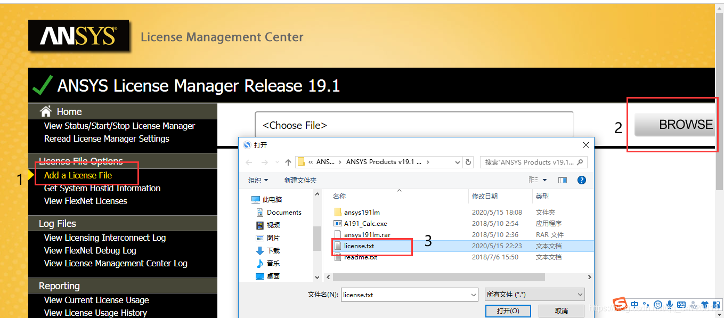Viewport: 724px width, 318px height.
Task: Click the 取消 cancel button
Action: (562, 311)
